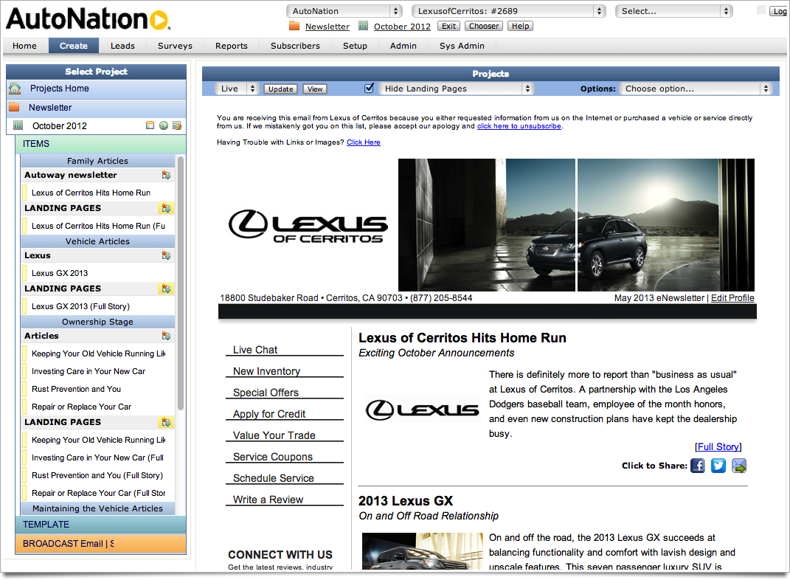Open the Reports menu tab
This screenshot has height=580, width=790.
pos(232,46)
